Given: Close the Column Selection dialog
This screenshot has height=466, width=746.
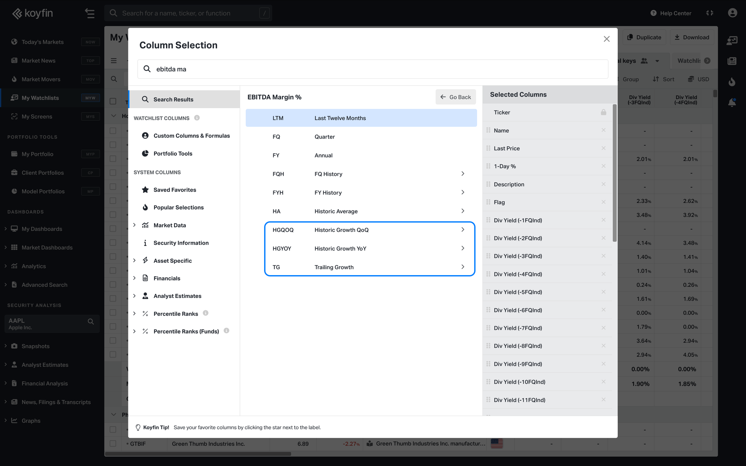Looking at the screenshot, I should (x=606, y=39).
